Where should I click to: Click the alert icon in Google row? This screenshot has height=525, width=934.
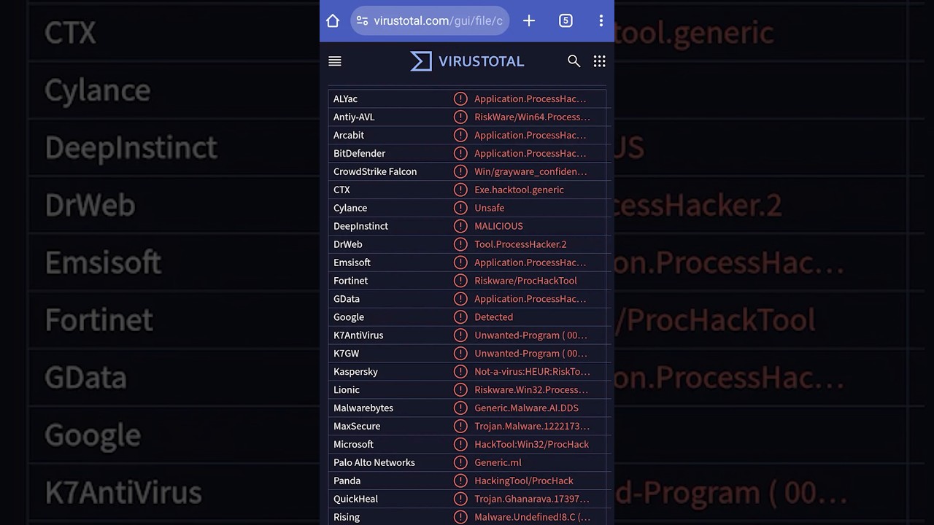460,317
